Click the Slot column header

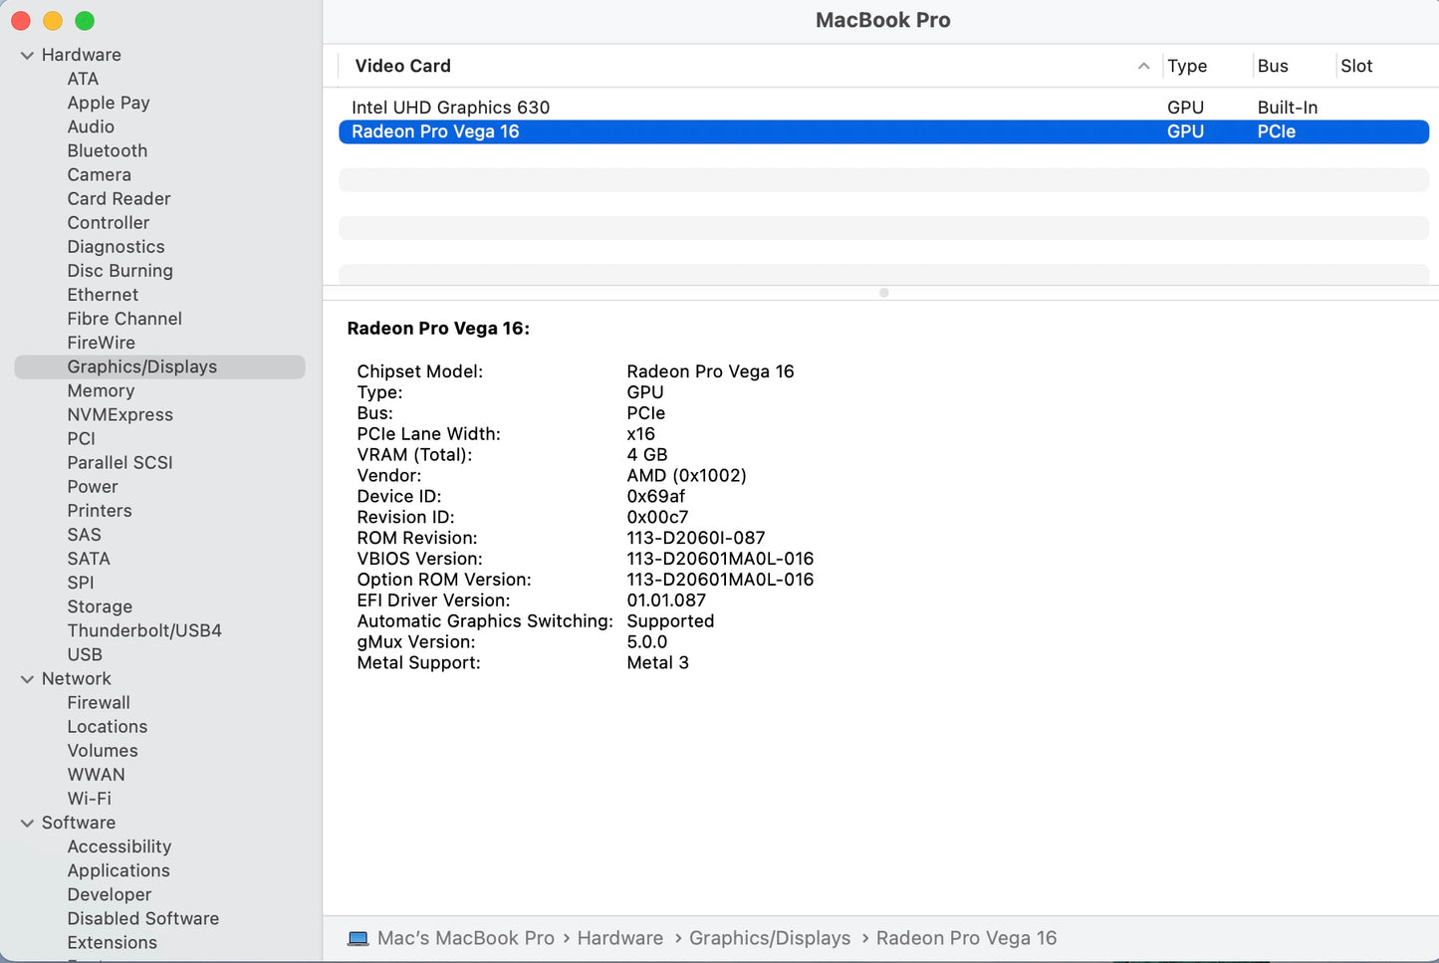click(x=1356, y=66)
